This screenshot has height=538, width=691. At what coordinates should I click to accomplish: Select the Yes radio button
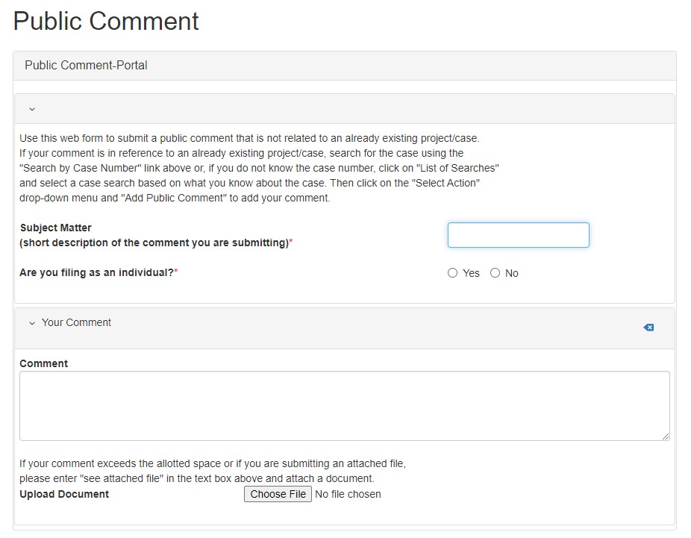tap(452, 273)
